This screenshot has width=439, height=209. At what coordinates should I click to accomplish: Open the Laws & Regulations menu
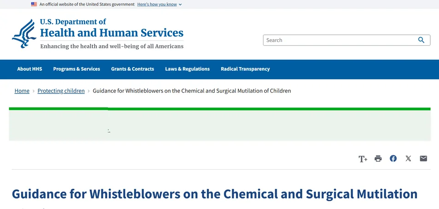(187, 69)
